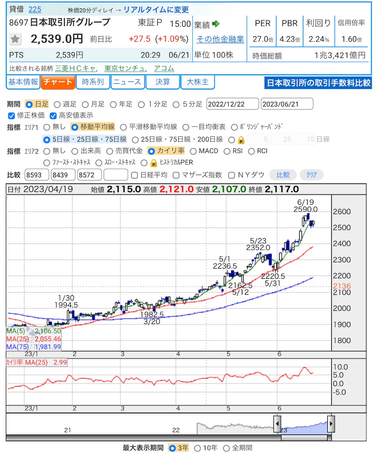Open the 大株主 tab
Image resolution: width=373 pixels, height=456 pixels.
[197, 82]
